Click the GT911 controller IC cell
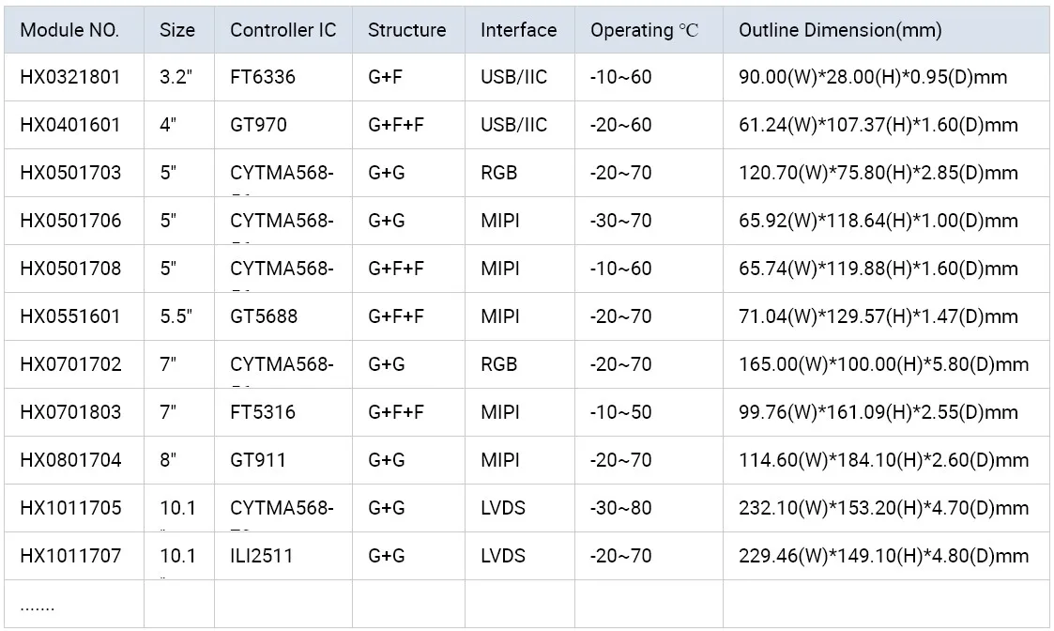 click(258, 461)
